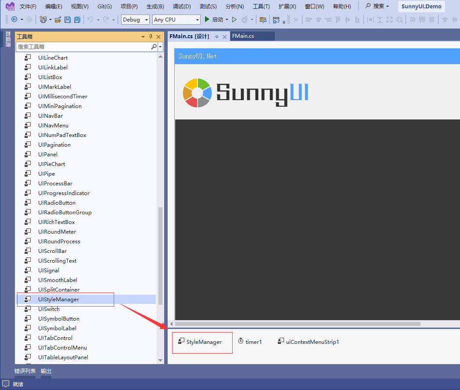The height and width of the screenshot is (390, 460).
Task: Click the save all icon
Action: 77,20
